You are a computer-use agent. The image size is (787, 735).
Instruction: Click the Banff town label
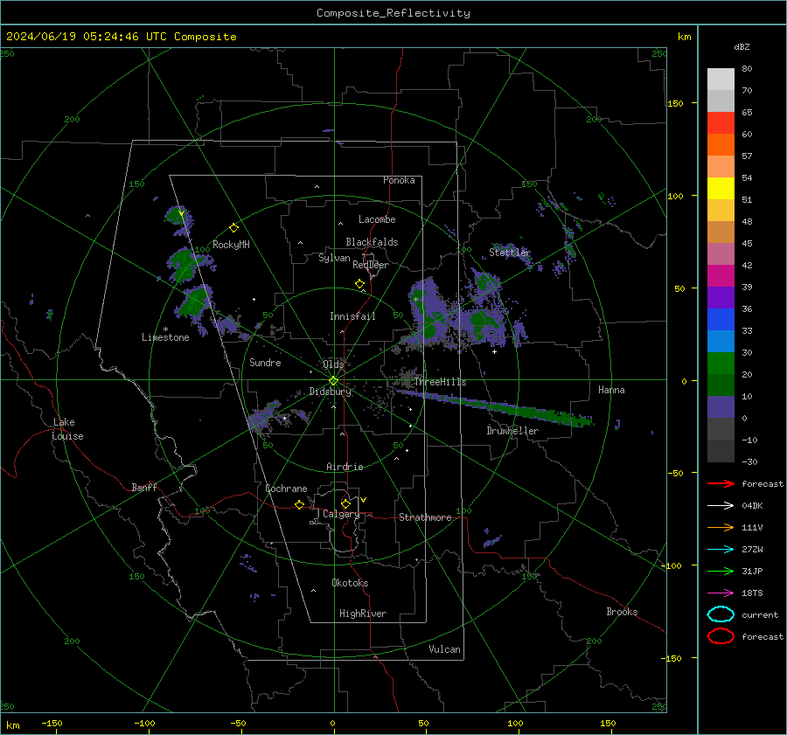[x=144, y=487]
